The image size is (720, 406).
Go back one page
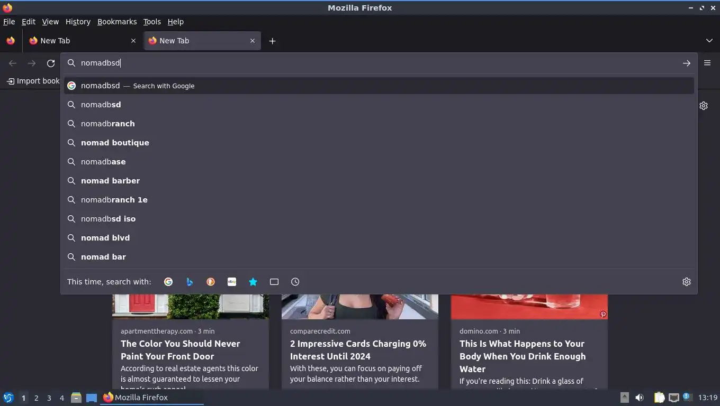tap(13, 63)
